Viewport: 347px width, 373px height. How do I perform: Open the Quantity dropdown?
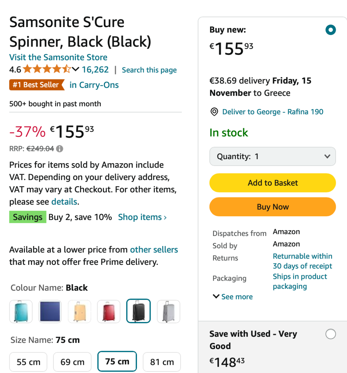(x=272, y=156)
